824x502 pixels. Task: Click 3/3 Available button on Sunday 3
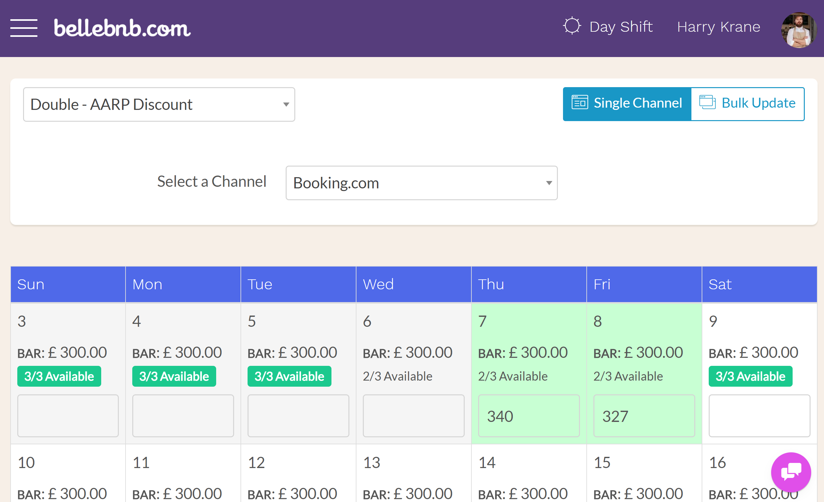(x=59, y=376)
